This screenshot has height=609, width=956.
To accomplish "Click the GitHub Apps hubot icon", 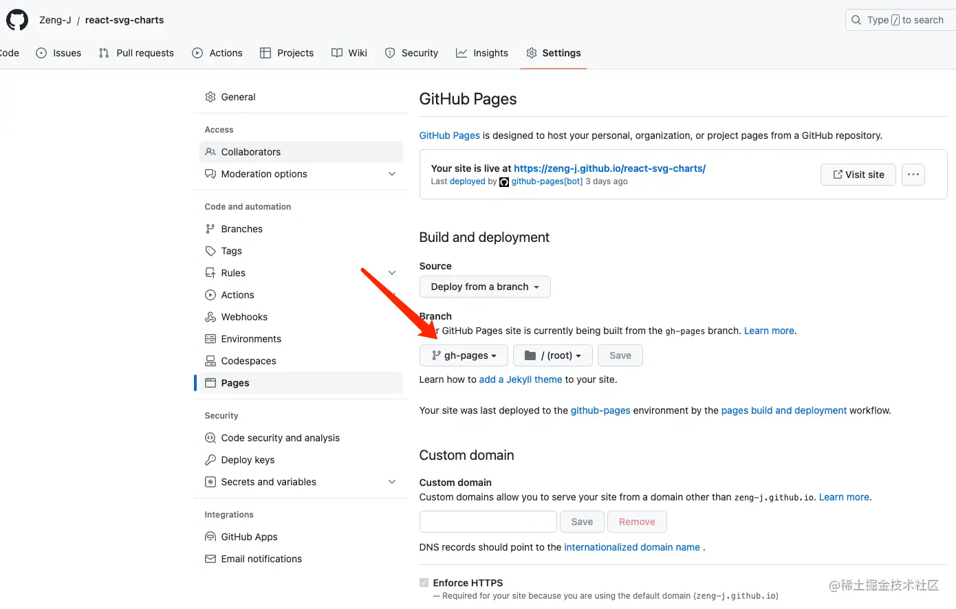I will (210, 537).
